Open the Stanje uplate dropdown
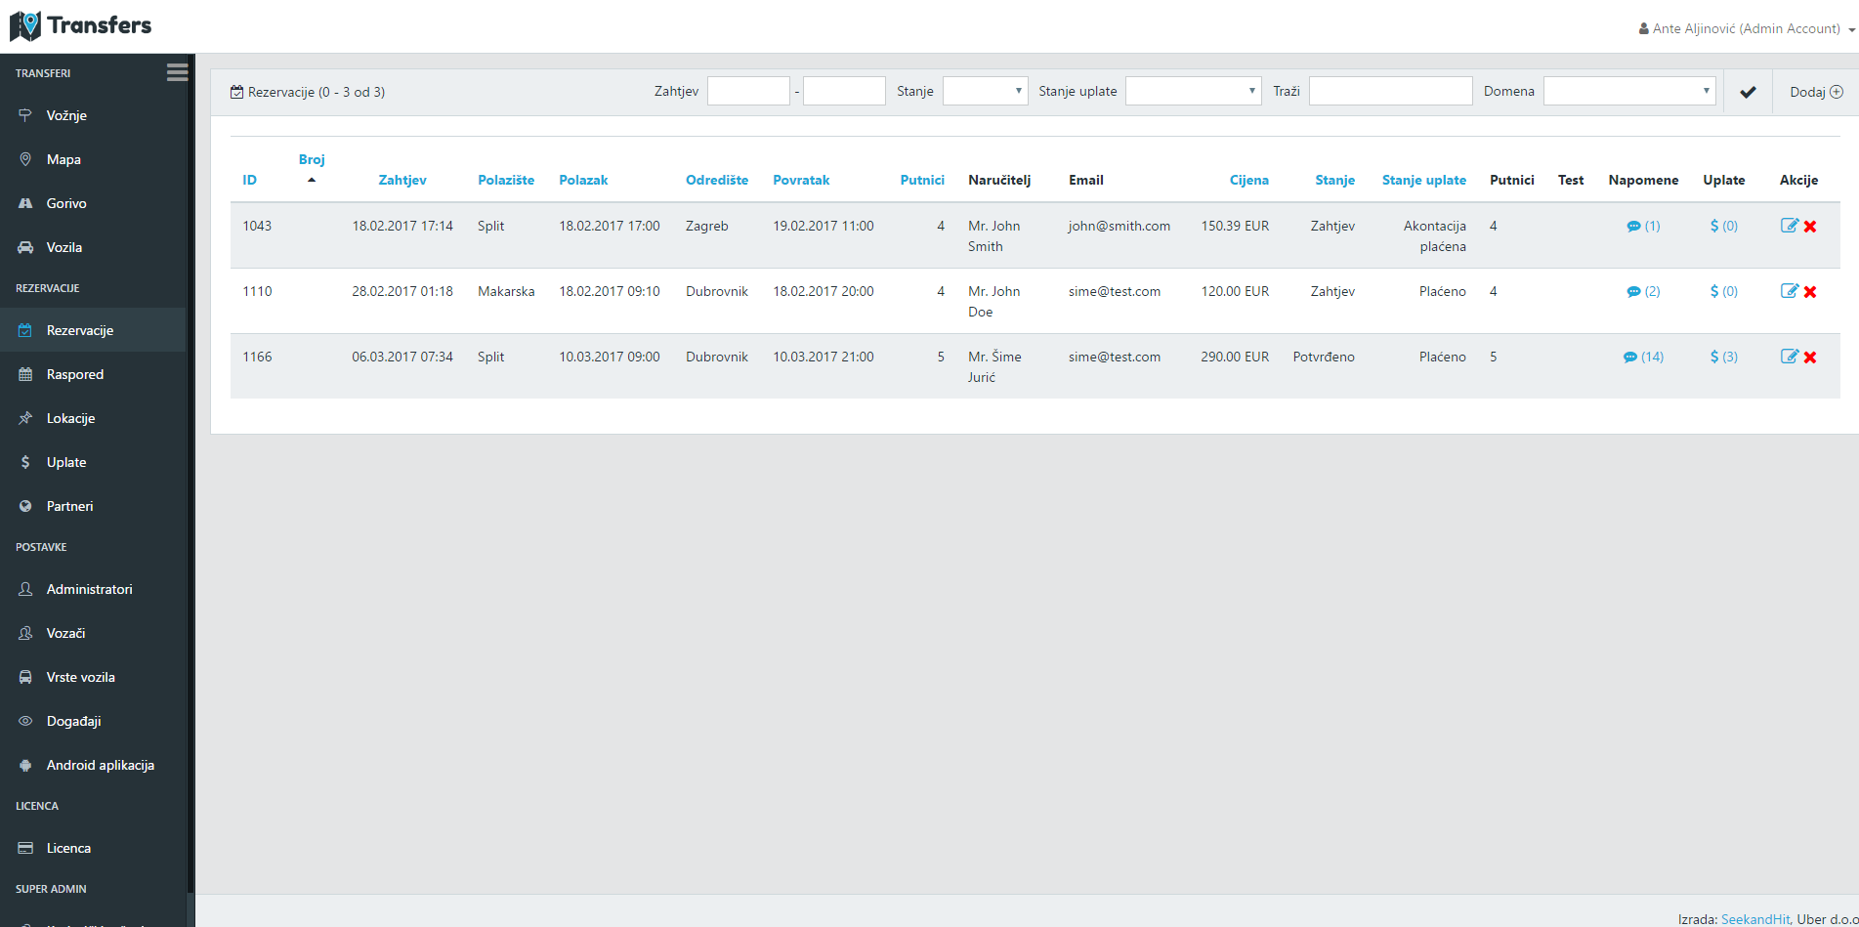The image size is (1859, 927). click(1193, 91)
